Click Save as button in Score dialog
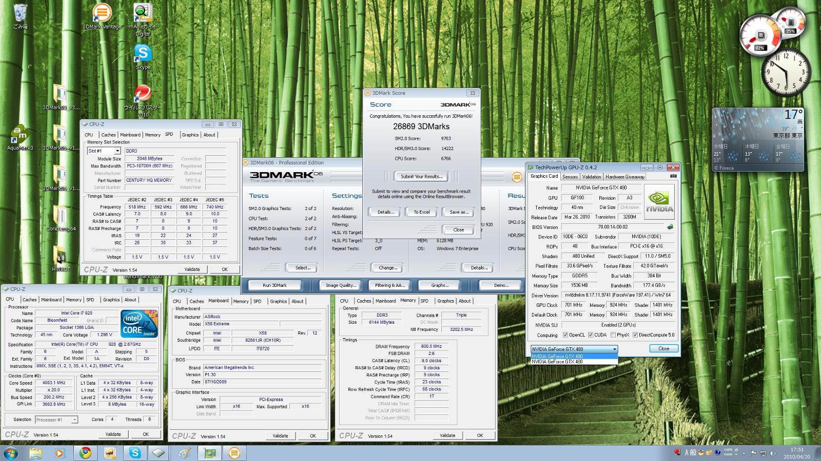This screenshot has height=461, width=821. click(x=459, y=212)
